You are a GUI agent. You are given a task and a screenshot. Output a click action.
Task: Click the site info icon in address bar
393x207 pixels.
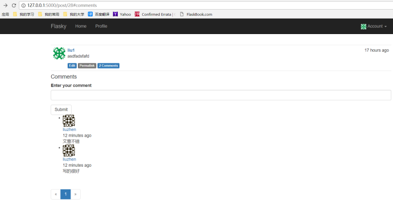tap(23, 5)
